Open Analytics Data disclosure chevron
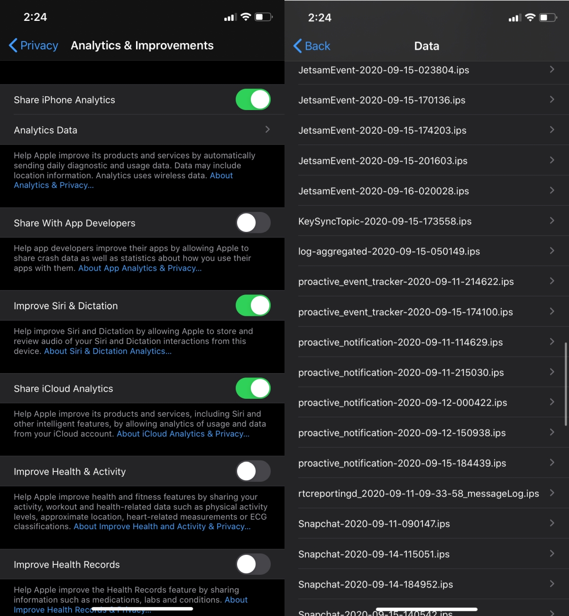 [x=267, y=129]
